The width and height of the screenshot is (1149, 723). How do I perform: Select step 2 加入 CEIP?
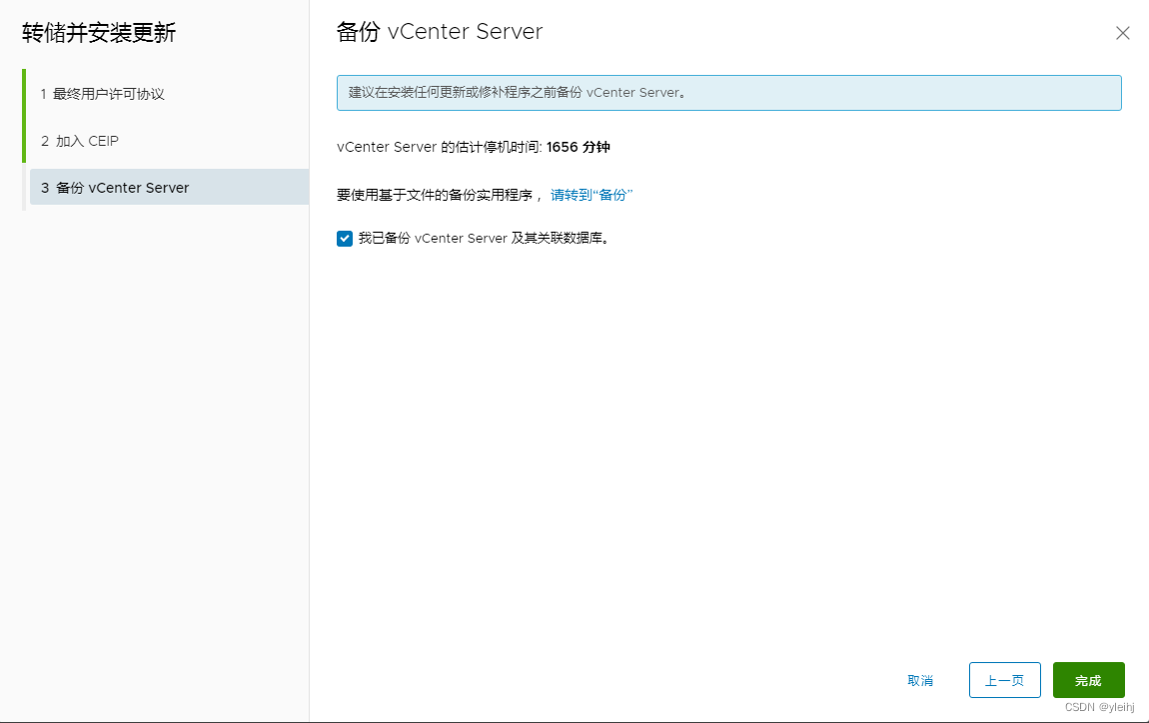pos(79,141)
